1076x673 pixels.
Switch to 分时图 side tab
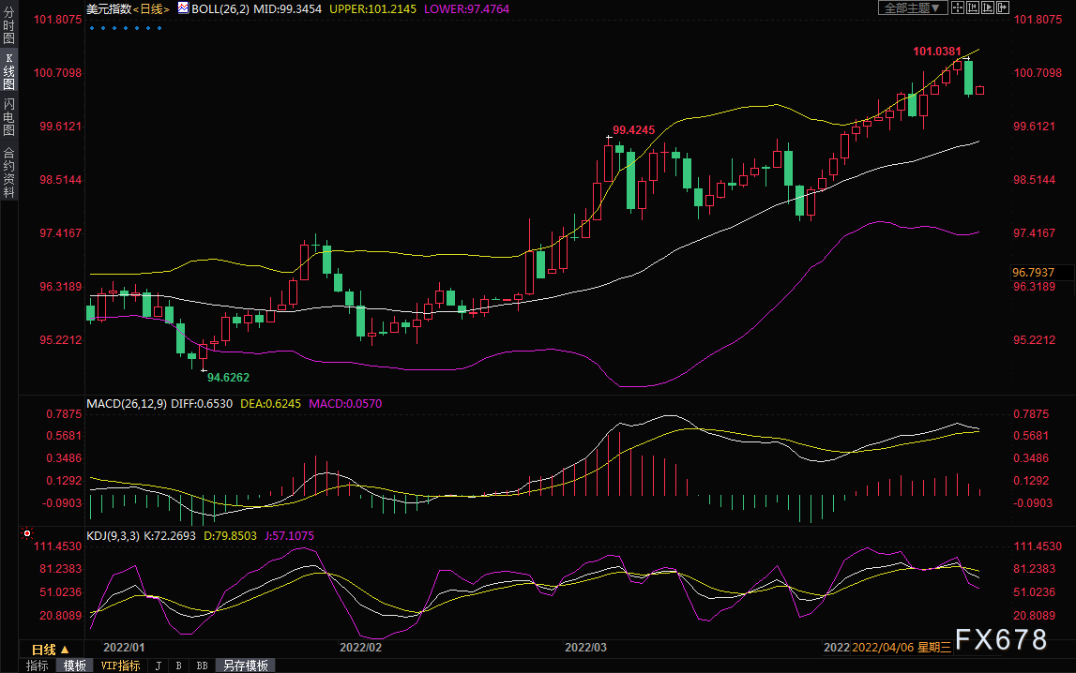[9, 25]
